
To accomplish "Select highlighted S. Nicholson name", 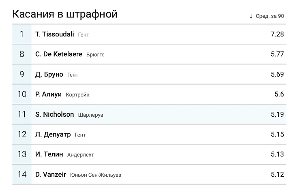I will [54, 114].
